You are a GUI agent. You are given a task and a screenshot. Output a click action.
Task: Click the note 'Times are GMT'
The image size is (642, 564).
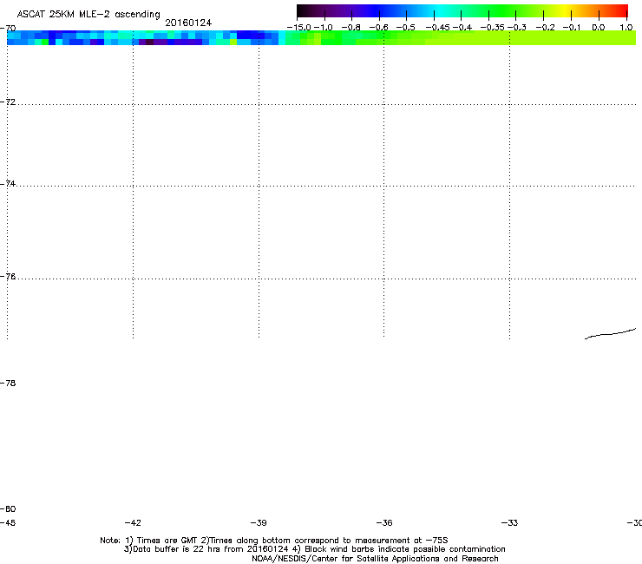coord(161,541)
